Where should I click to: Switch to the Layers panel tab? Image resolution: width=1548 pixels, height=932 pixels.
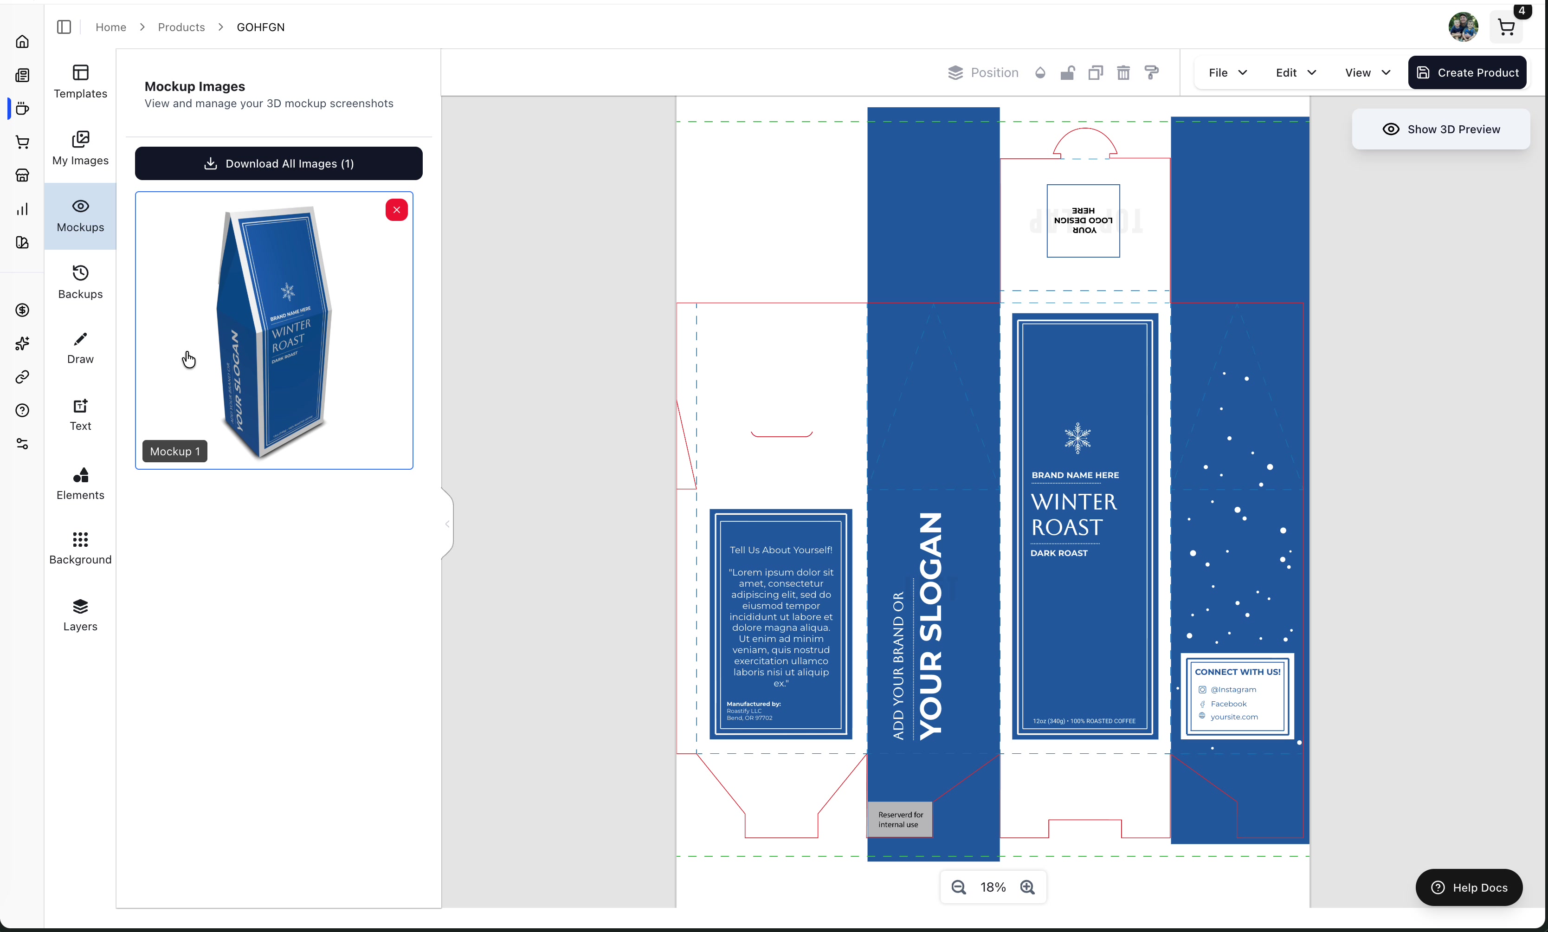pos(80,615)
